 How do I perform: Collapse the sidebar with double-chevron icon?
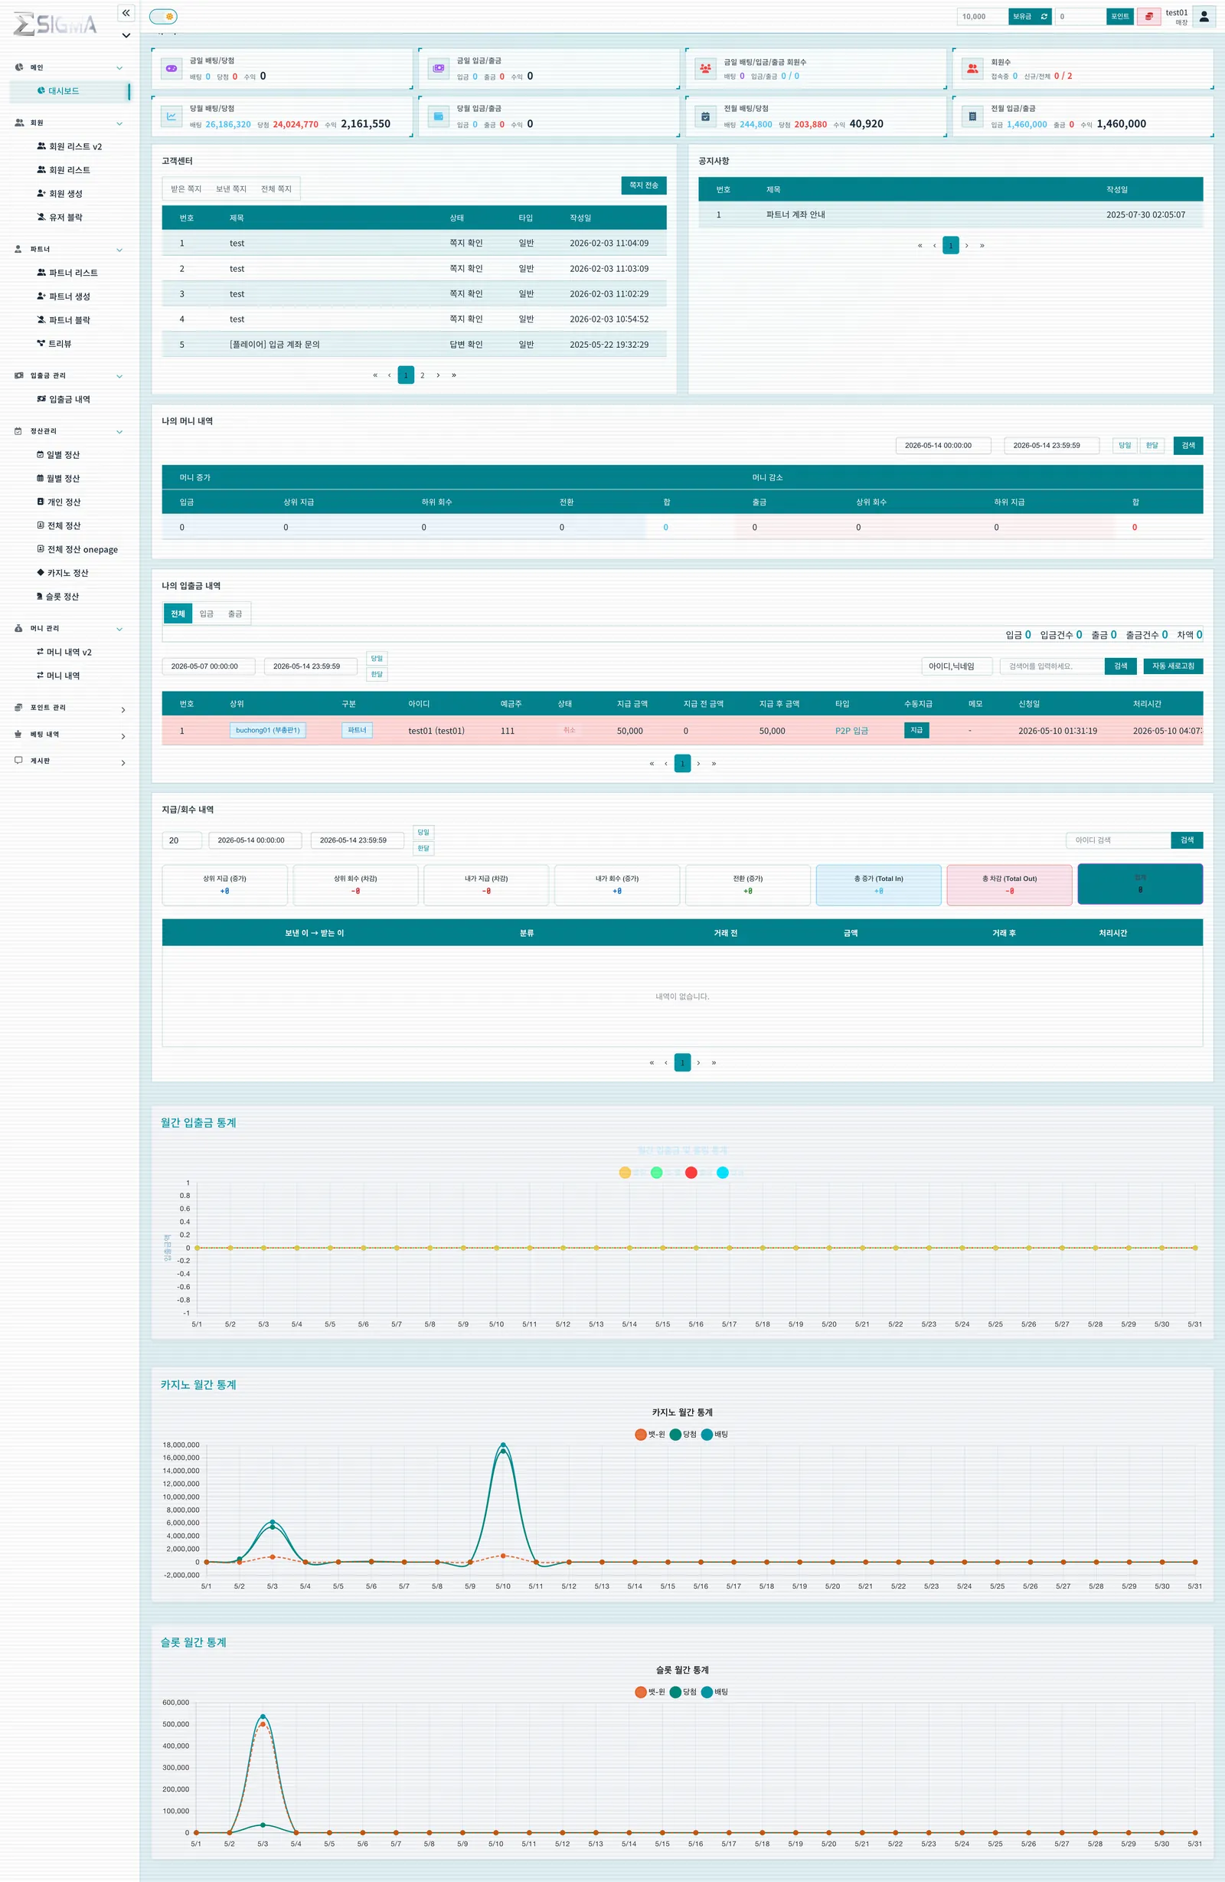[x=126, y=13]
